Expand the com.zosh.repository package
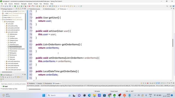 click(5, 61)
